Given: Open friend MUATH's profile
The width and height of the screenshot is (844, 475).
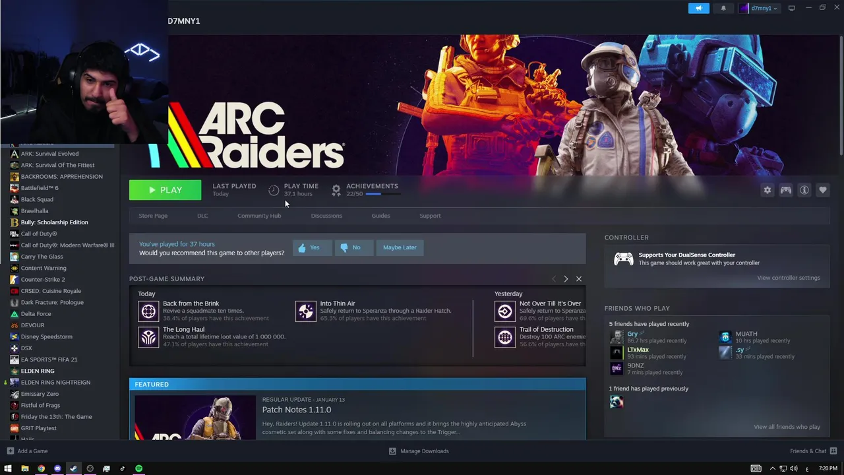Looking at the screenshot, I should (746, 334).
